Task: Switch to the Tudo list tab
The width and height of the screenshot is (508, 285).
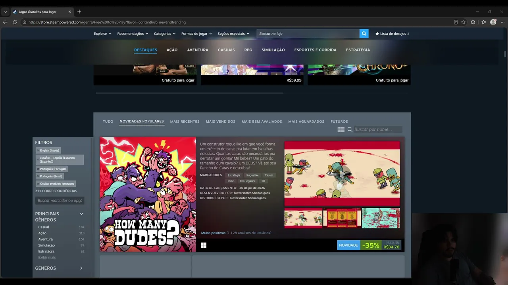Action: 108,122
